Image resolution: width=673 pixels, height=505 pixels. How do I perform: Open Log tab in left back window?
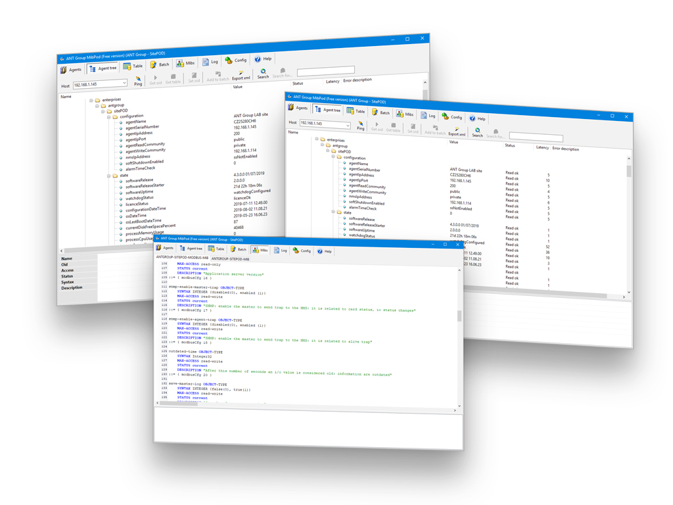pos(210,61)
